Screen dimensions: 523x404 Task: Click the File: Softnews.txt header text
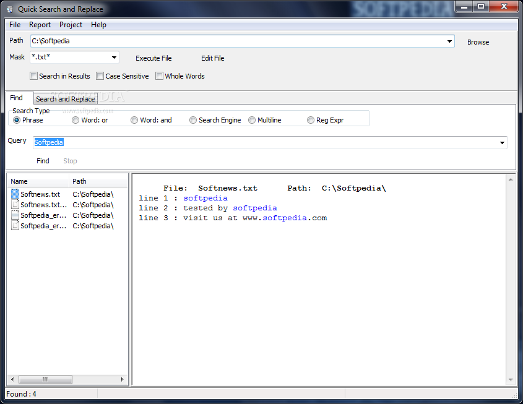tap(210, 188)
